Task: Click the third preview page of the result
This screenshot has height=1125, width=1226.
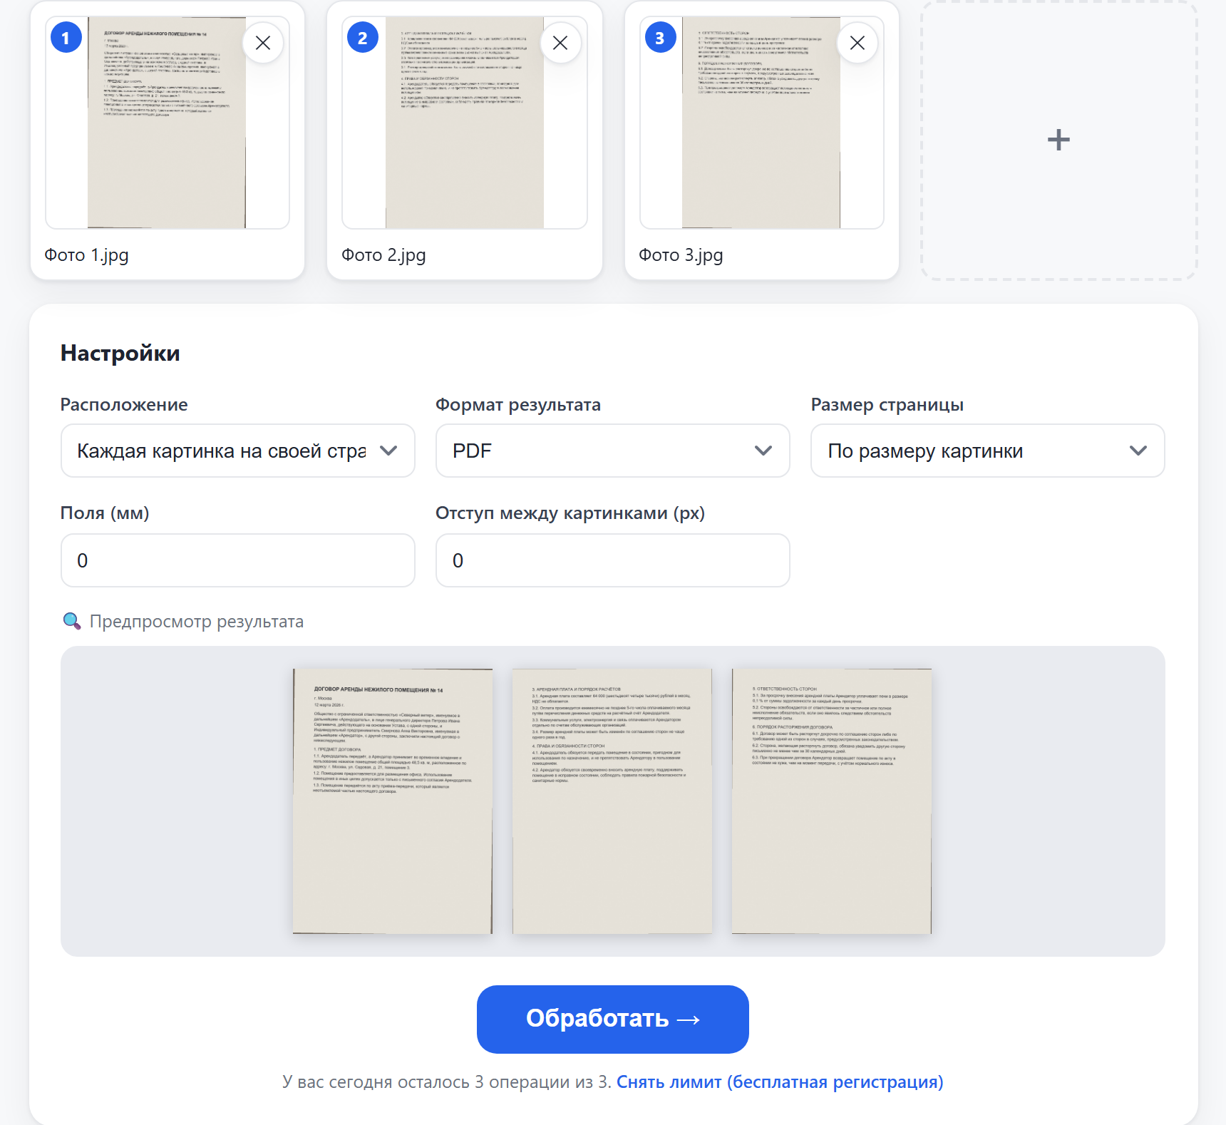Action: pyautogui.click(x=832, y=801)
